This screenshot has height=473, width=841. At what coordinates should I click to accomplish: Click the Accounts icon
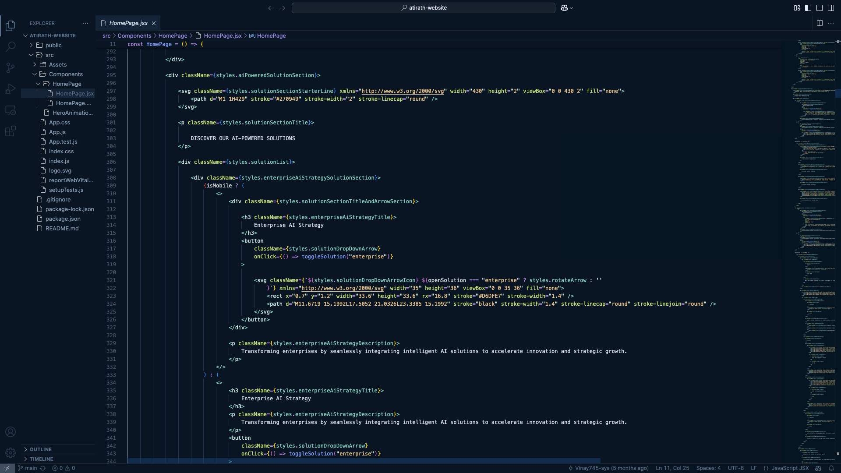point(11,432)
